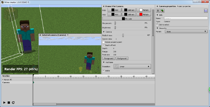Click the Foreground button

click(x=109, y=58)
